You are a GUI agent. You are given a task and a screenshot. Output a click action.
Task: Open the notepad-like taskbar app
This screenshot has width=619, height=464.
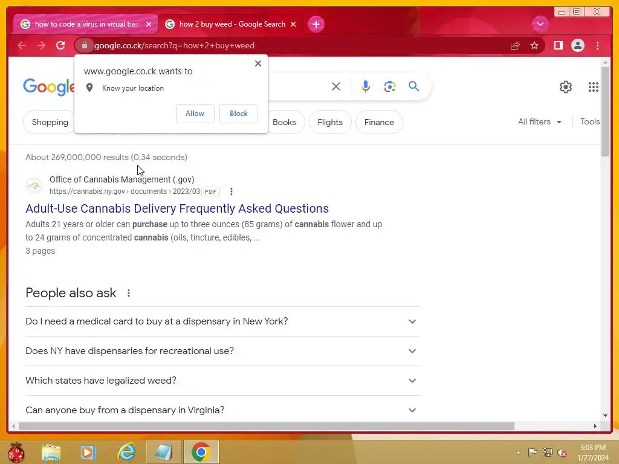click(x=163, y=452)
